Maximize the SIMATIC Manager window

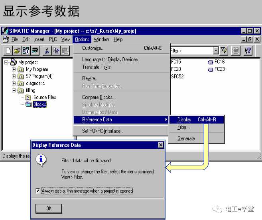[x=250, y=31]
